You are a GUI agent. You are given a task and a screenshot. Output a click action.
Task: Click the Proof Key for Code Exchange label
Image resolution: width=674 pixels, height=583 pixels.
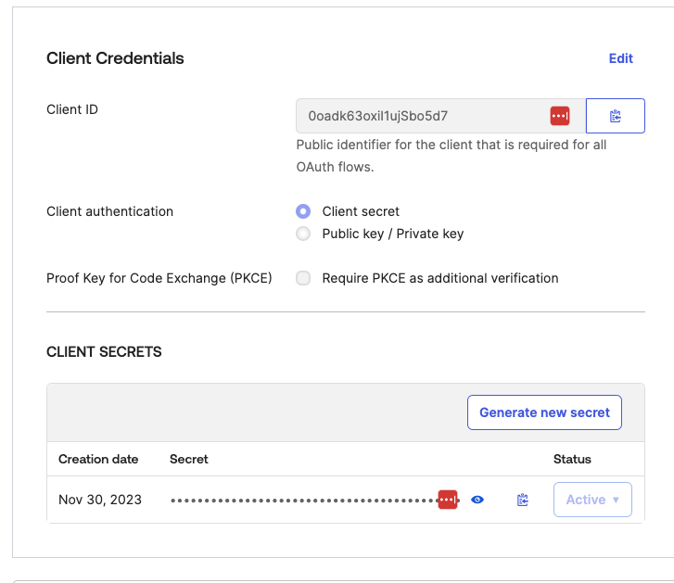[159, 278]
